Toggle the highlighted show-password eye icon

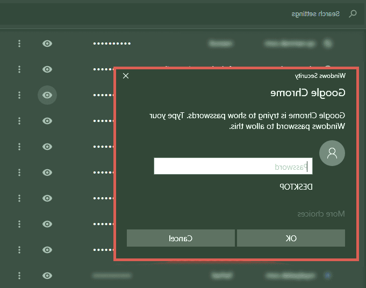[x=47, y=95]
